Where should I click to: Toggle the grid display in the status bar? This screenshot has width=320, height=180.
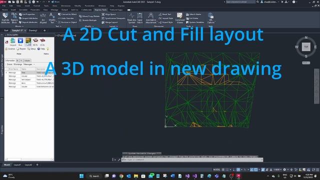[x=223, y=170]
